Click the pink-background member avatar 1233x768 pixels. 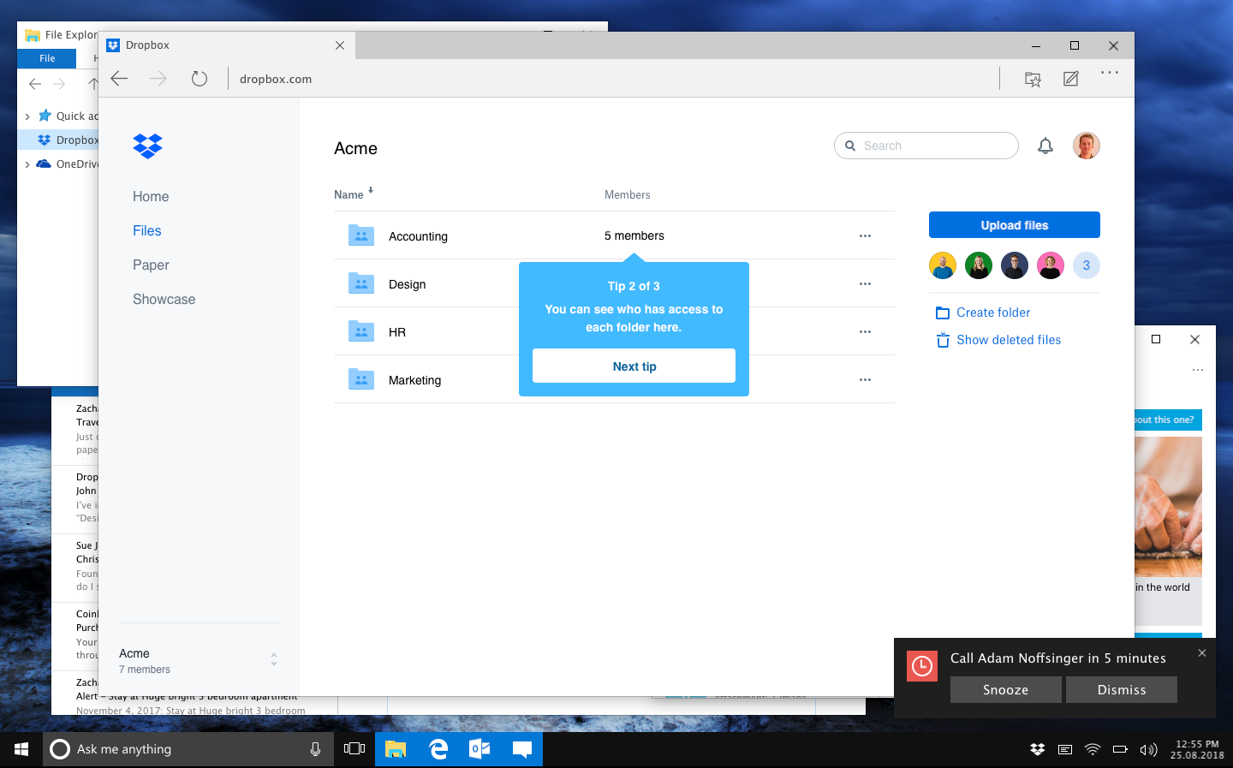click(x=1051, y=265)
